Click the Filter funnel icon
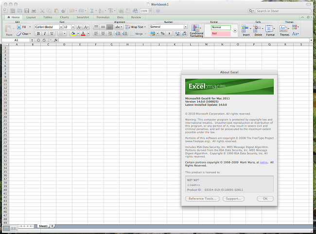 pos(110,11)
